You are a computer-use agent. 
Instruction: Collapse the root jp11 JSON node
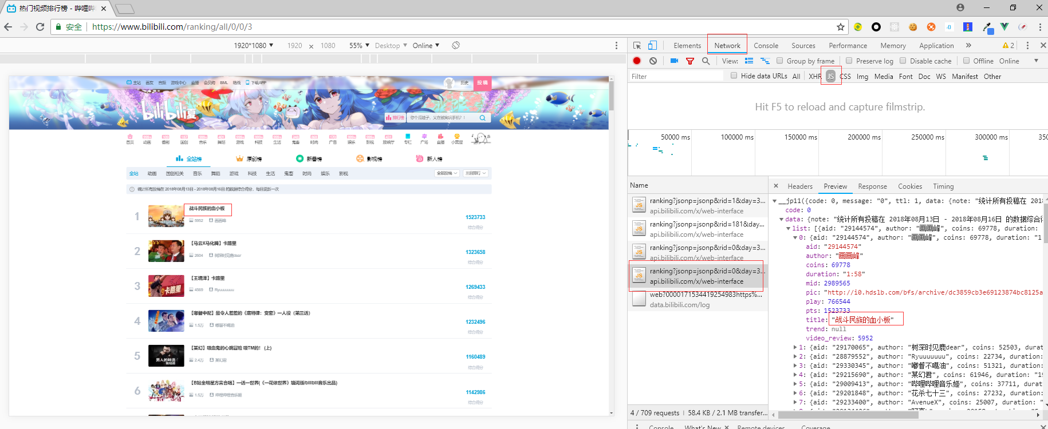tap(774, 201)
